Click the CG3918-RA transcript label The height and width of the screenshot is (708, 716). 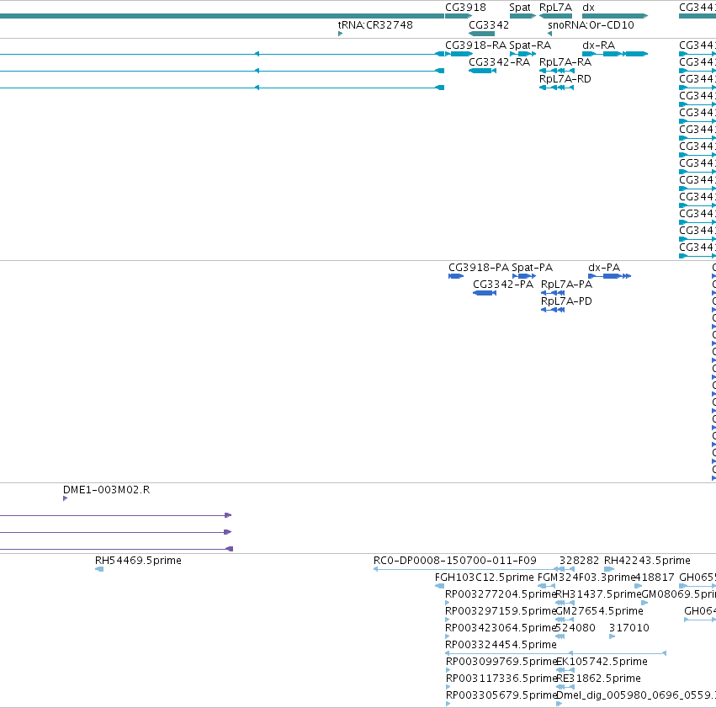(476, 45)
